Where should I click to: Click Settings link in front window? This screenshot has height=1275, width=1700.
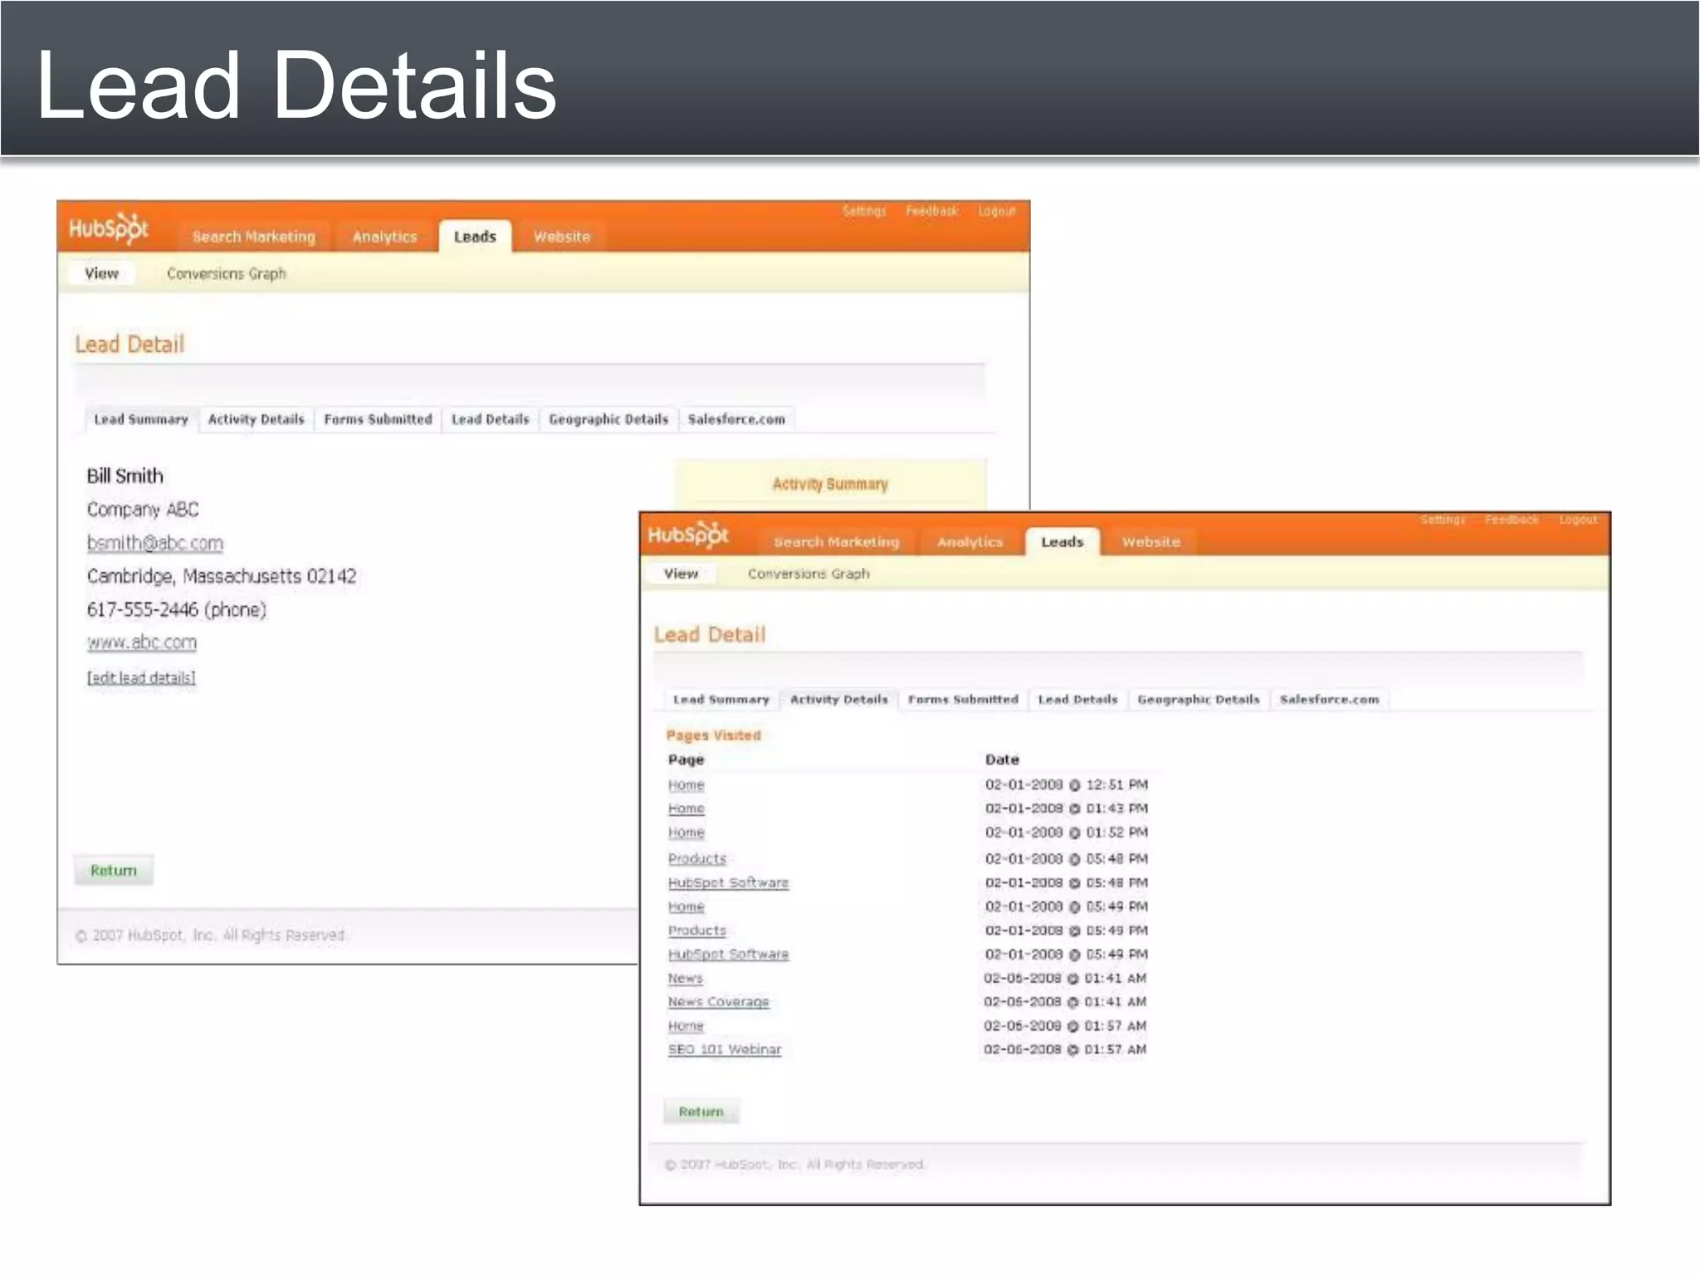1443,520
